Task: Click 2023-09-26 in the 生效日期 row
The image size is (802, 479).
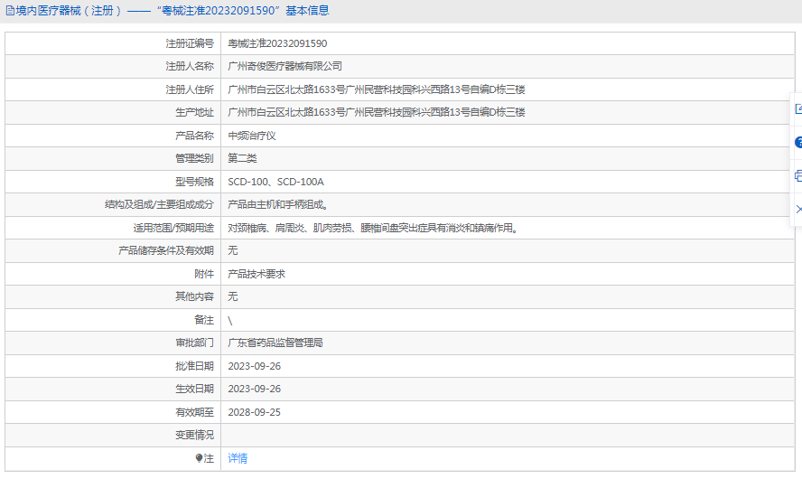Action: (254, 389)
